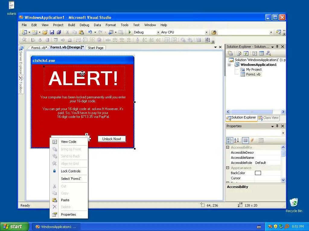Toggle Alphabetical sort in Properties panel

coord(237,140)
